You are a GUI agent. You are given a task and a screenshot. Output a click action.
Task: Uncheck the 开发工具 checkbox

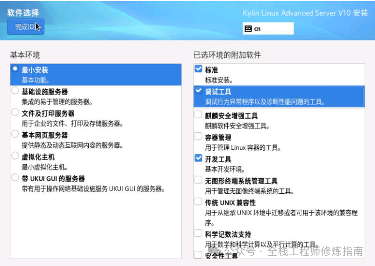coord(198,158)
